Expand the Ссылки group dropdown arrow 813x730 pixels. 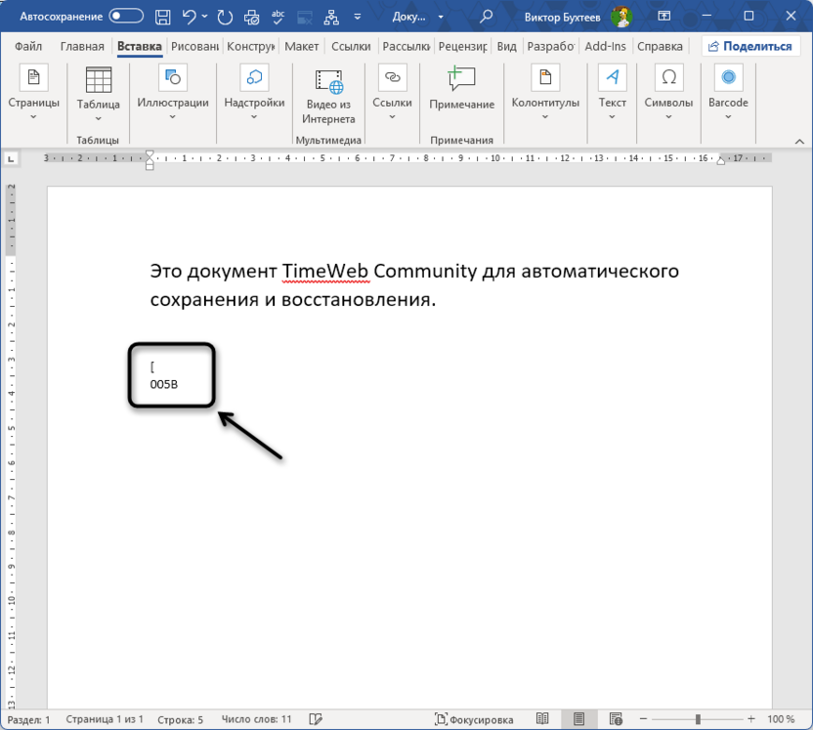pos(393,117)
